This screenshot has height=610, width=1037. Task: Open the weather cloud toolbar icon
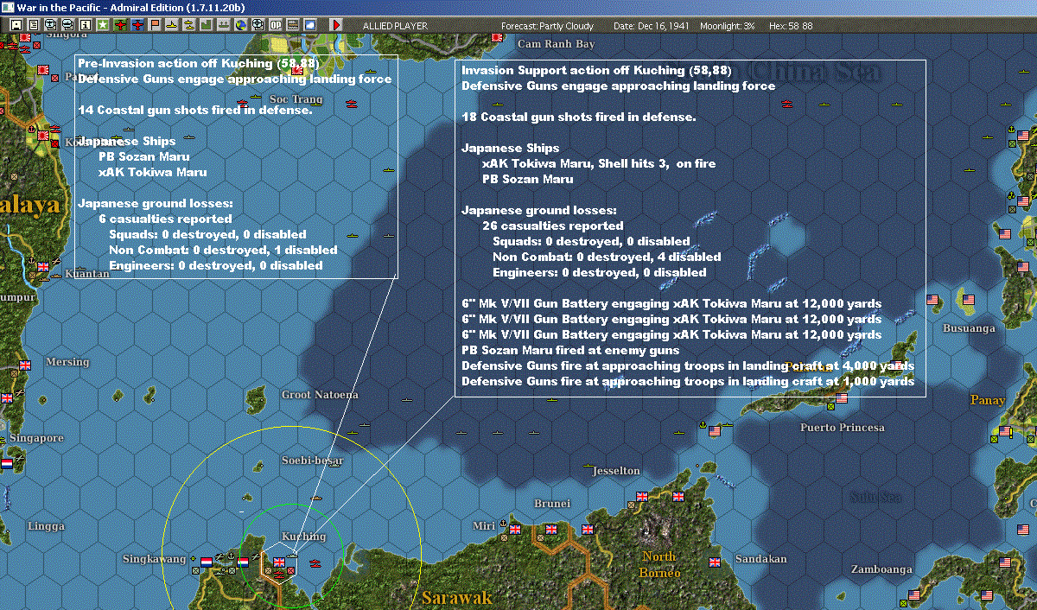pyautogui.click(x=310, y=26)
